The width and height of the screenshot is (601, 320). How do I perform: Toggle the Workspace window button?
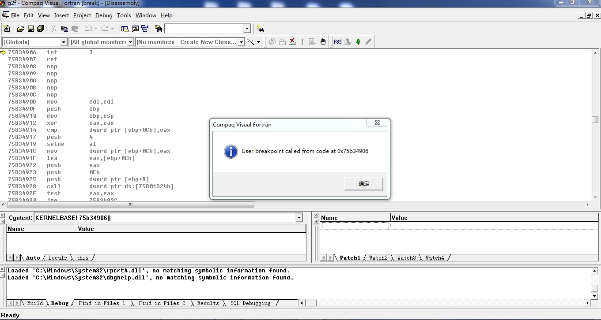(x=125, y=29)
